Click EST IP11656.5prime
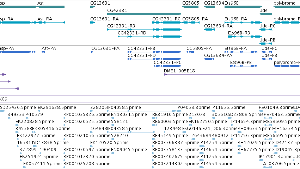The height and width of the screenshot is (169, 300). click(x=228, y=108)
